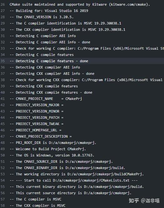This screenshot has width=164, height=208.
Task: Select log line number 58
Action: (3, 205)
